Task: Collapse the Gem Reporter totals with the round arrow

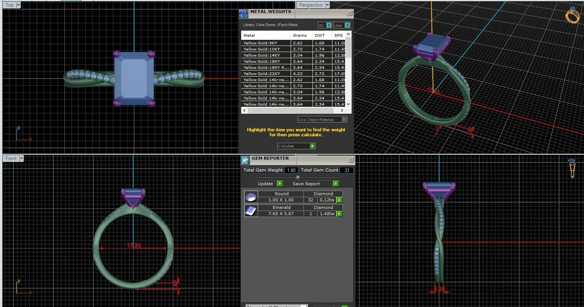Action: click(298, 176)
